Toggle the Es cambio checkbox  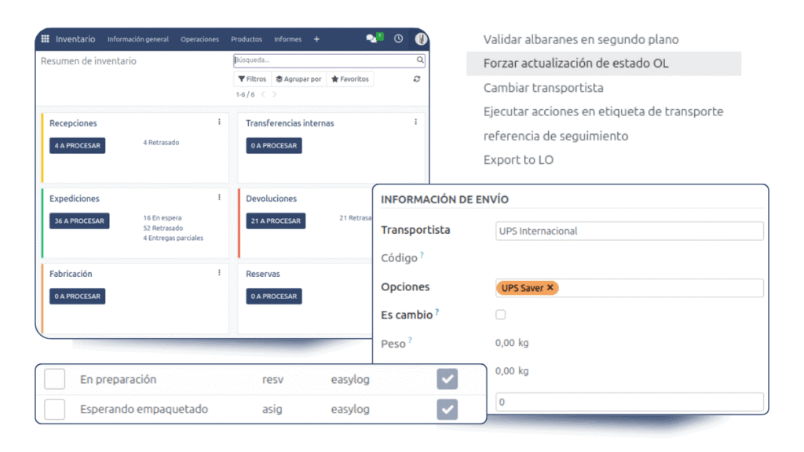[501, 315]
